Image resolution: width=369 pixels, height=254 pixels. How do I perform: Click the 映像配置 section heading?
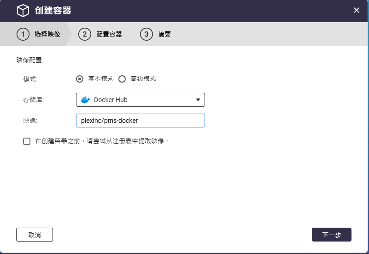pos(29,60)
